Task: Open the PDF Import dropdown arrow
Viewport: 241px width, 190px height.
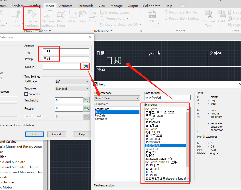Action: (158, 23)
